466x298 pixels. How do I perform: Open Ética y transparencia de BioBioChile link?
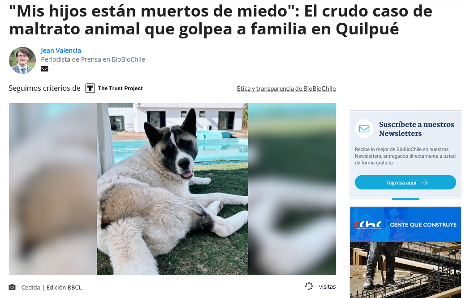point(286,88)
